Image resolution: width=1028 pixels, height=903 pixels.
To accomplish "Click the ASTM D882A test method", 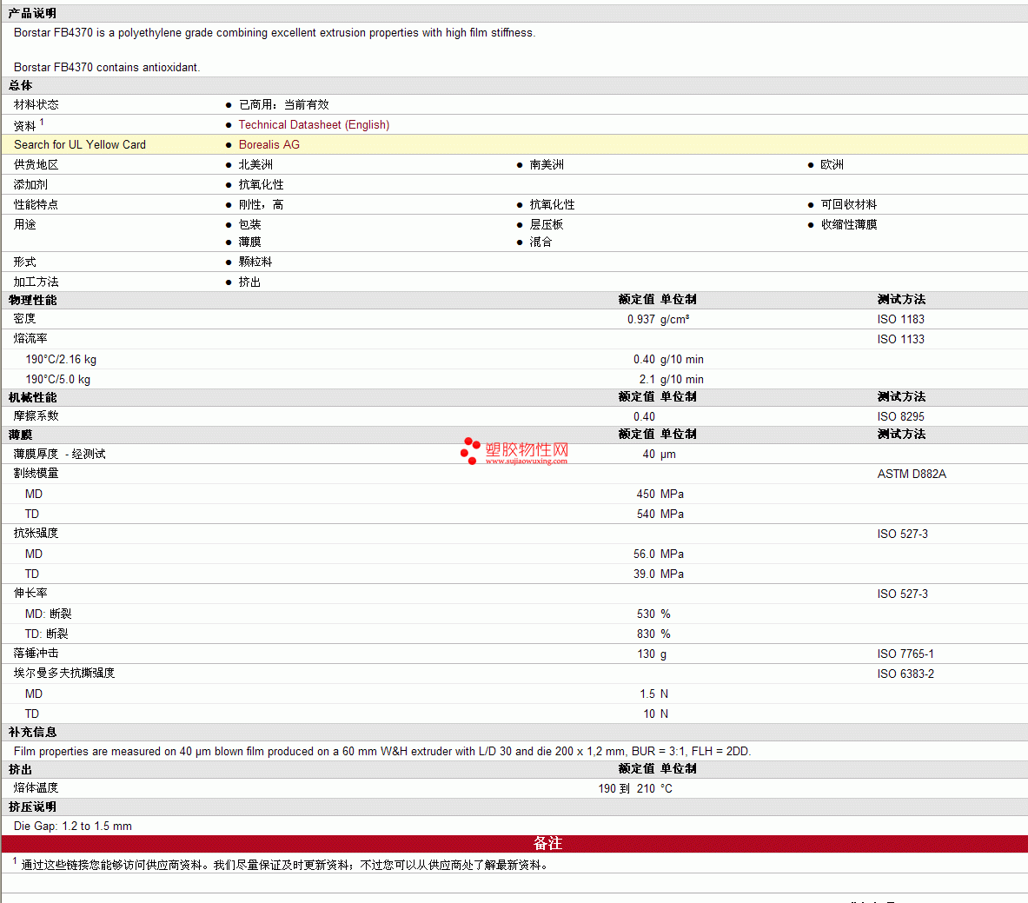I will pos(912,475).
